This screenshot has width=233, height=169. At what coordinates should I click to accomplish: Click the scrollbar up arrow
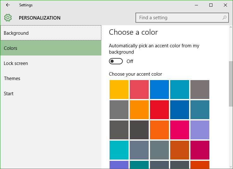click(x=230, y=27)
